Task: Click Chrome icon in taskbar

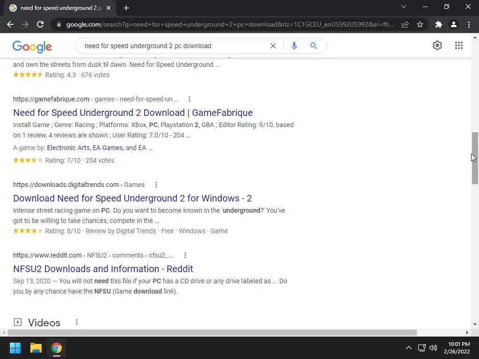Action: tap(57, 348)
